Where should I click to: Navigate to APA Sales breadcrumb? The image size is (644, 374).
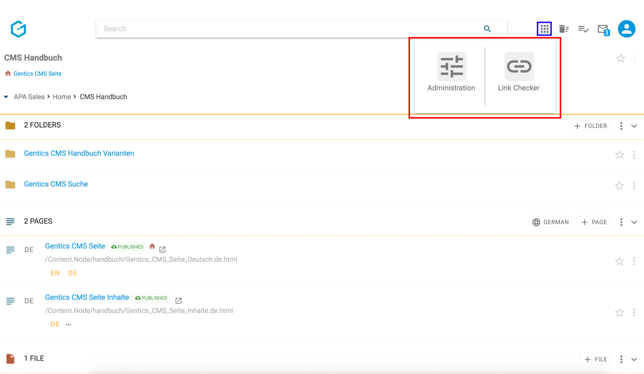(x=29, y=97)
